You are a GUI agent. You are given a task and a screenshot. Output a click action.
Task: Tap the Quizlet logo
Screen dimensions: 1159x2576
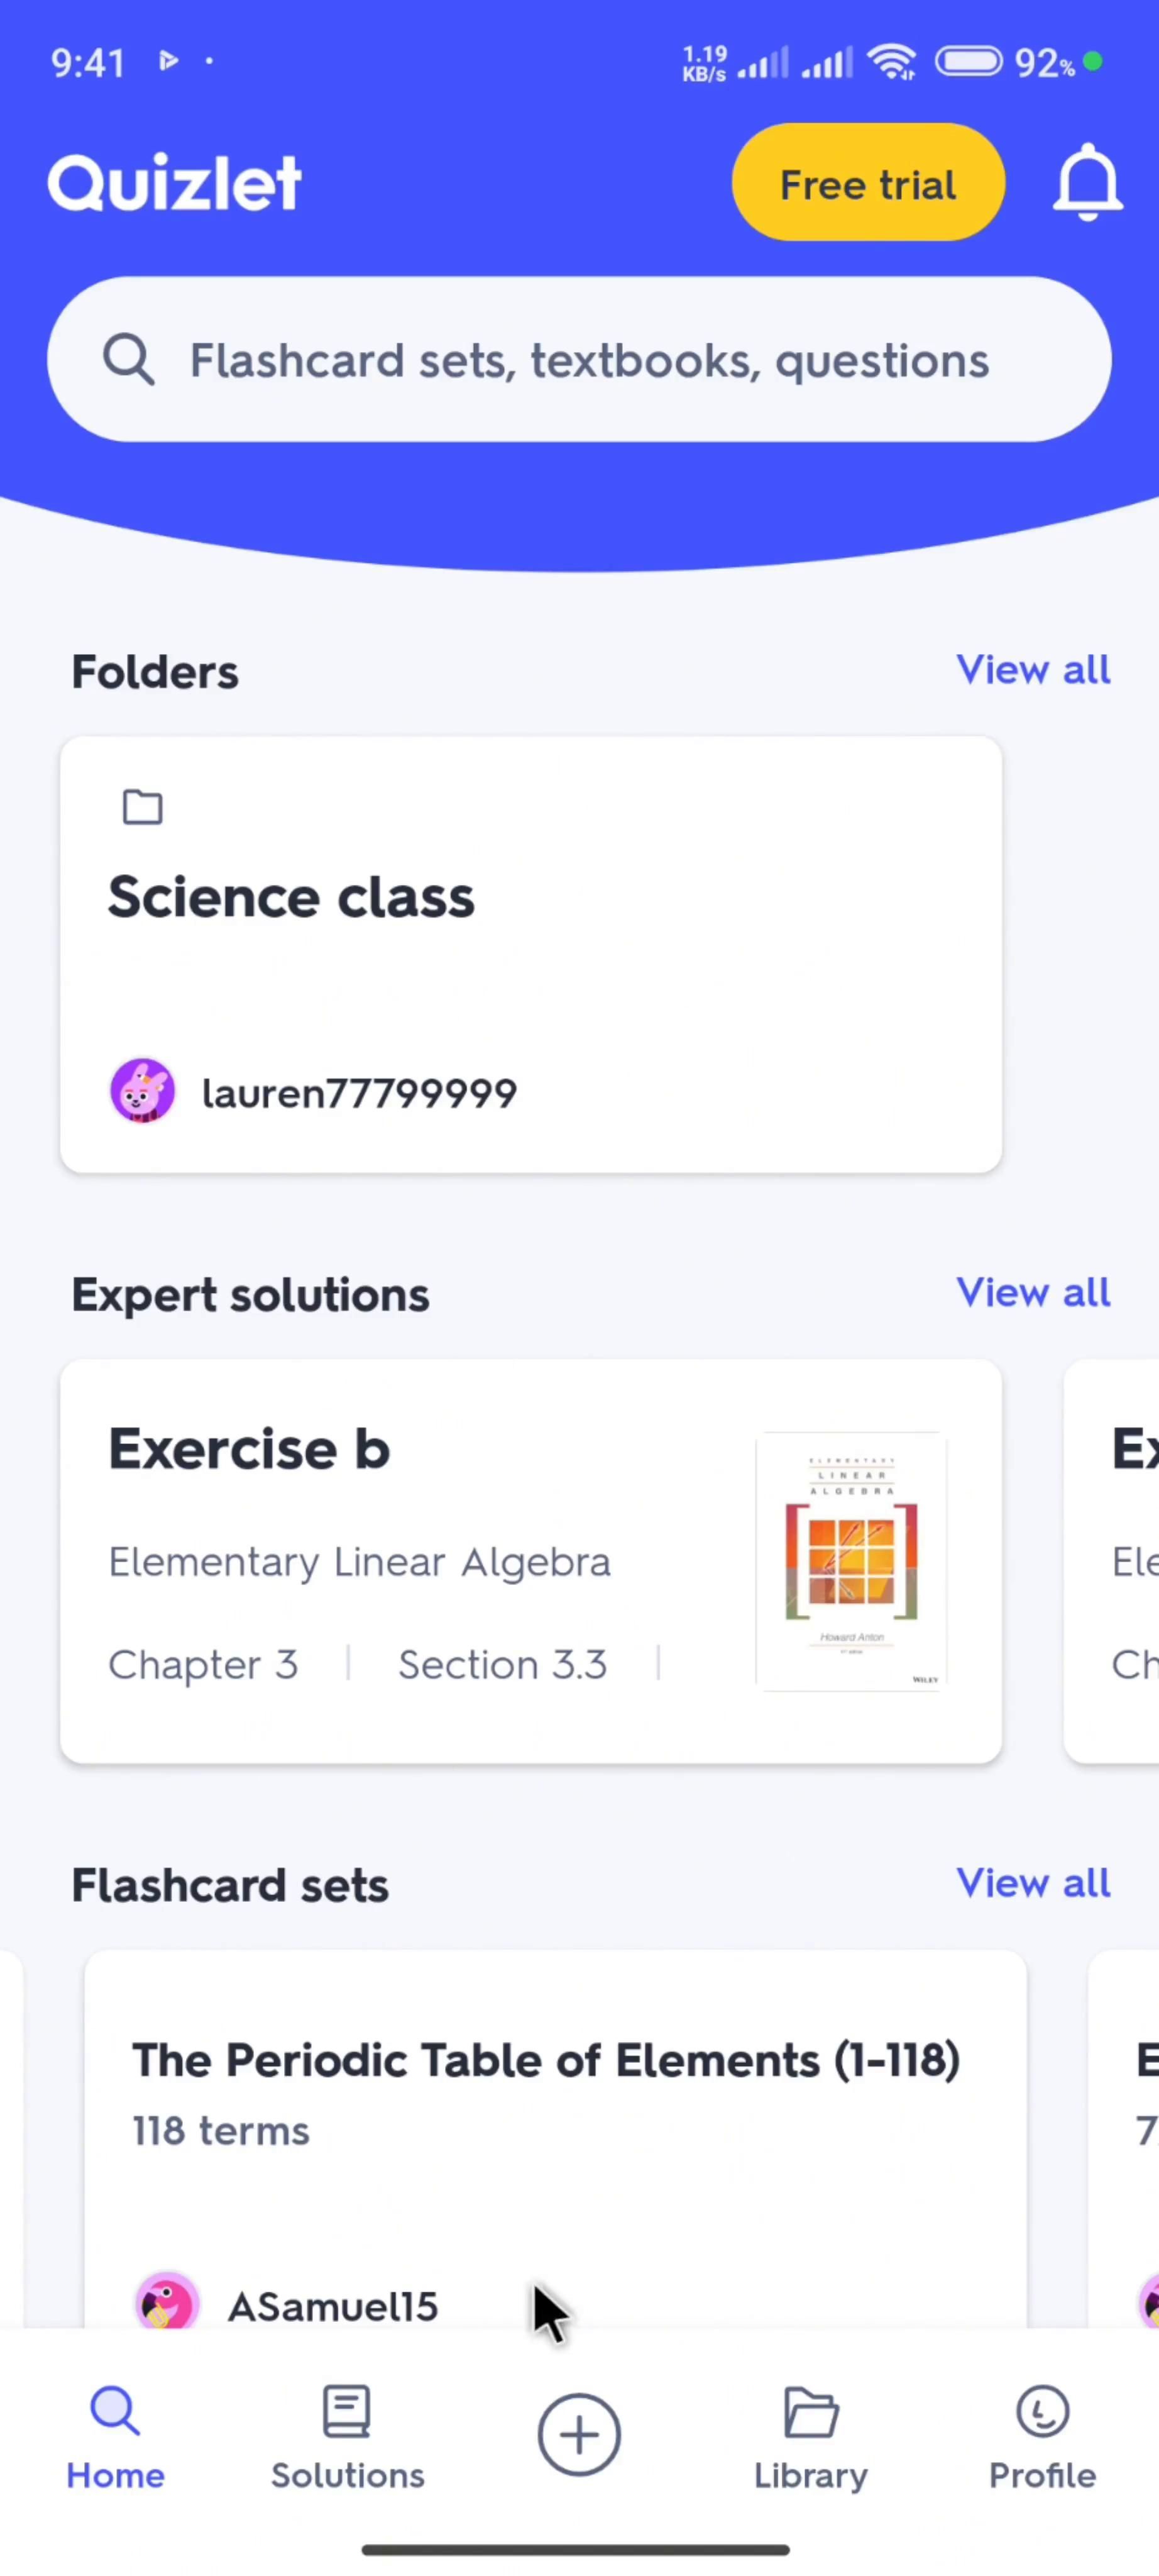click(174, 183)
